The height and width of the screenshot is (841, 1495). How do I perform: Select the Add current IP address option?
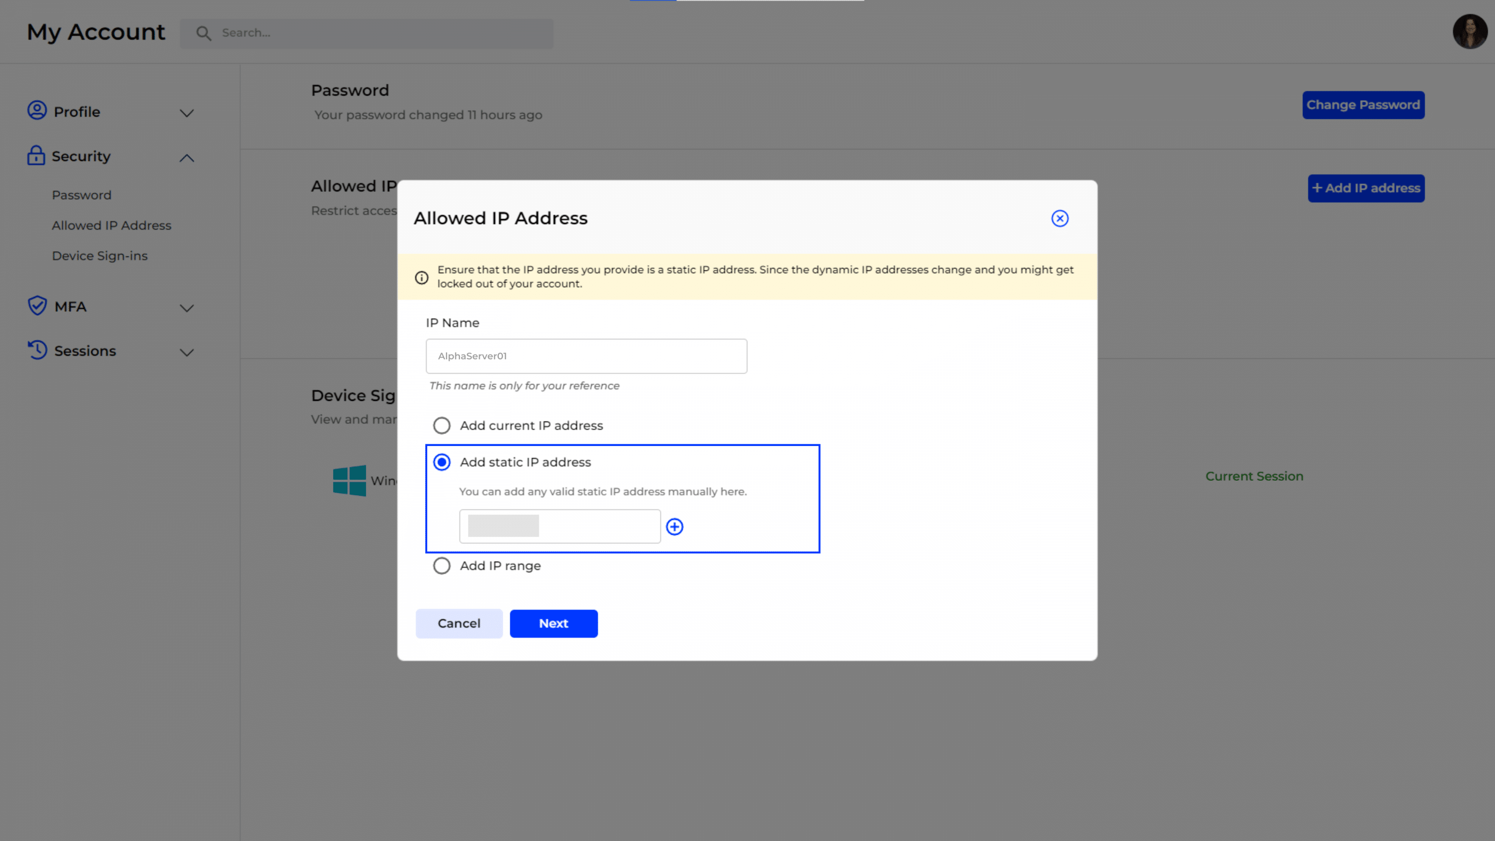[x=442, y=426]
